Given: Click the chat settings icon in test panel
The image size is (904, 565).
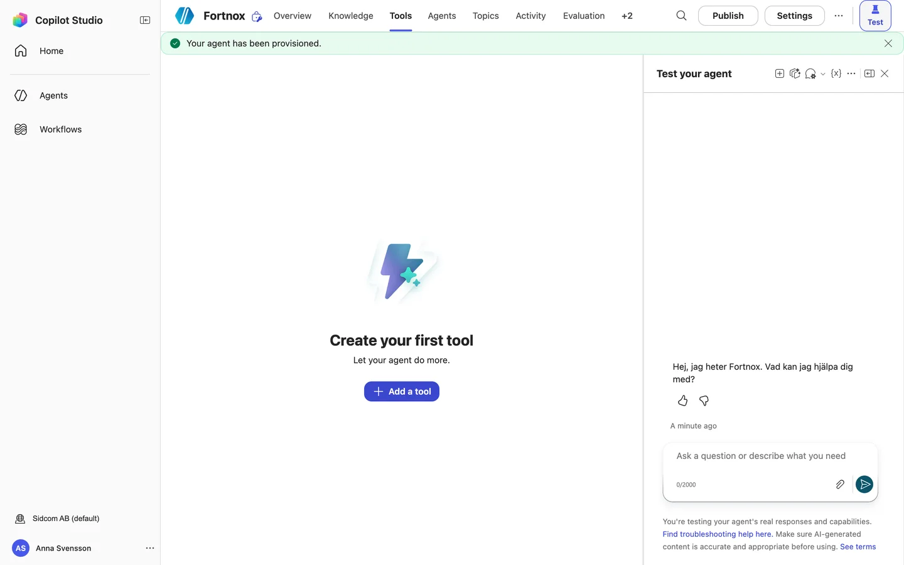Looking at the screenshot, I should (810, 74).
